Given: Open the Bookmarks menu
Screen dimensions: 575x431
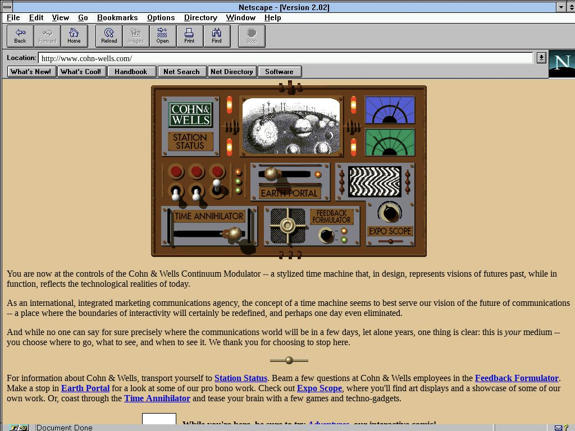Looking at the screenshot, I should click(117, 17).
